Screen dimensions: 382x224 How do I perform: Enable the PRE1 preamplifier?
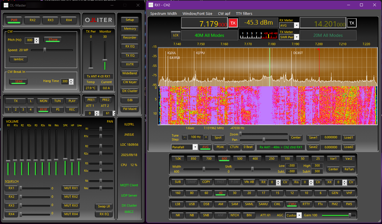coord(91,99)
